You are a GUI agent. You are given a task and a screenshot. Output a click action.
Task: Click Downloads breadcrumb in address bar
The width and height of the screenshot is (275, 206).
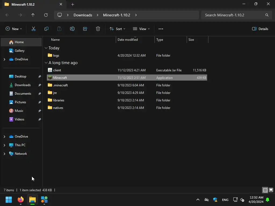pyautogui.click(x=83, y=15)
